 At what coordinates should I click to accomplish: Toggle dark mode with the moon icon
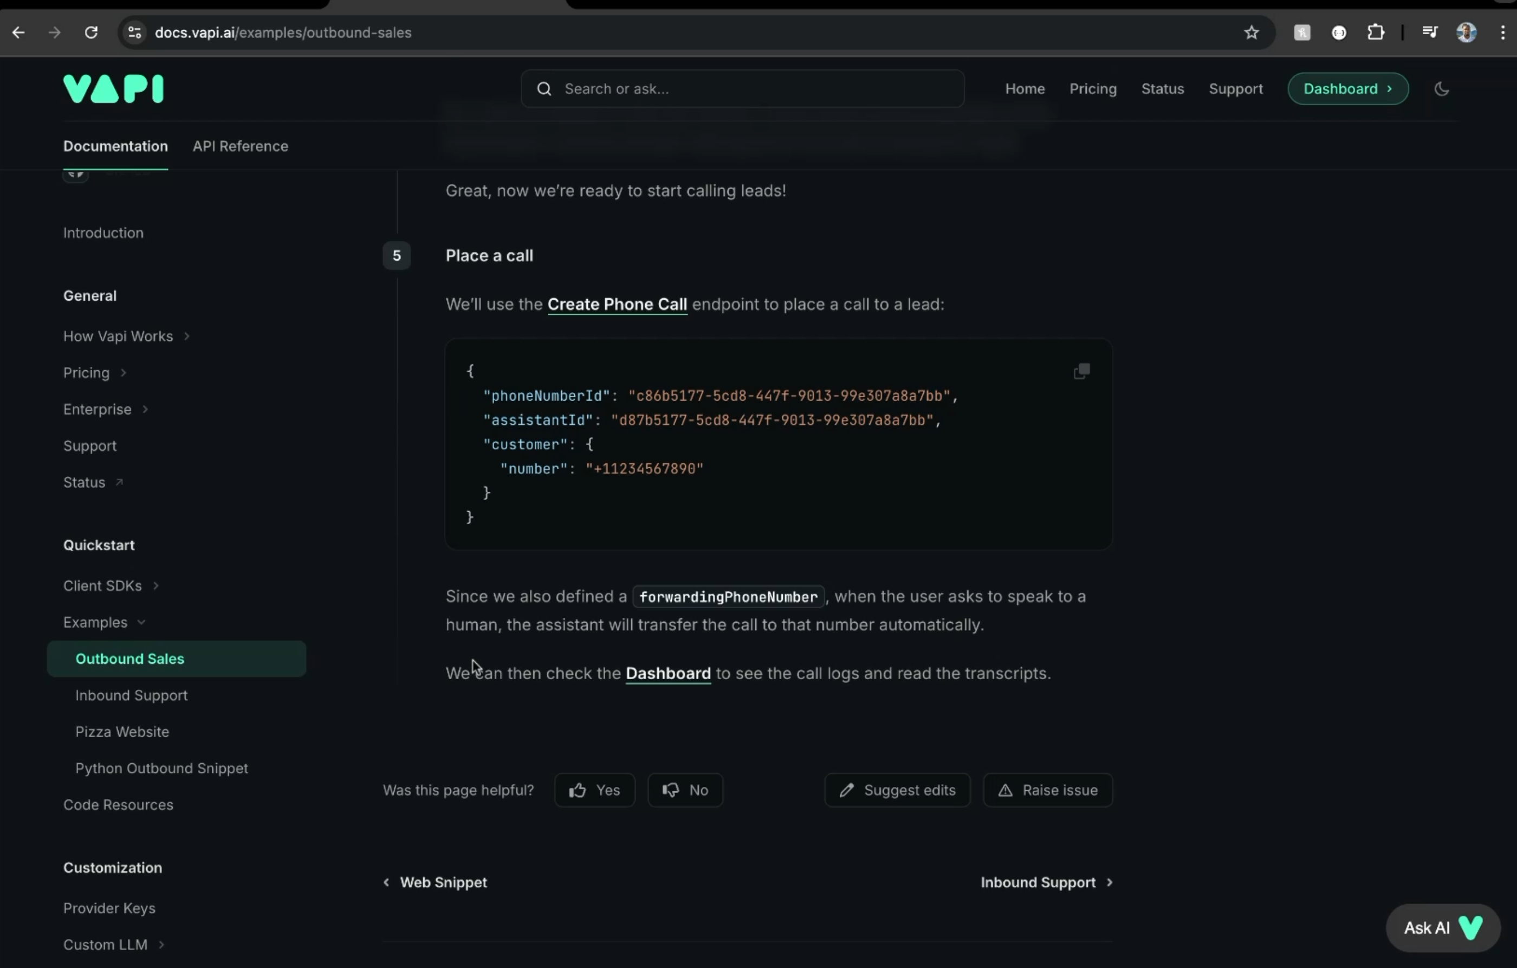click(1441, 89)
